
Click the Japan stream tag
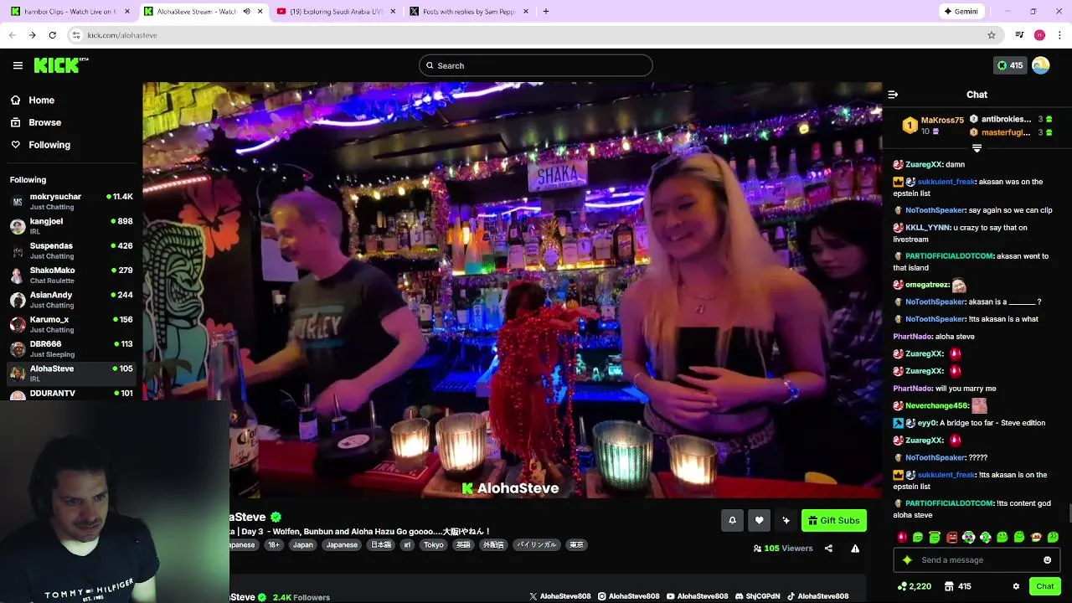(303, 544)
